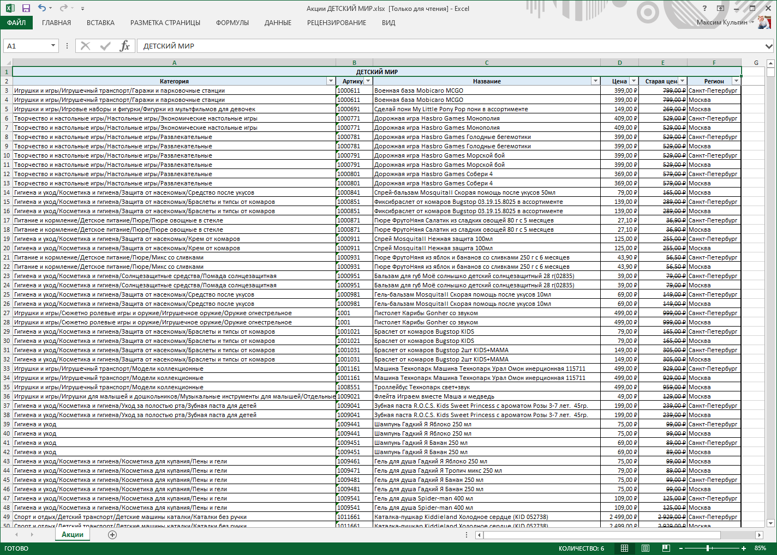
Task: Open the Артикул filter dropdown
Action: [x=368, y=81]
